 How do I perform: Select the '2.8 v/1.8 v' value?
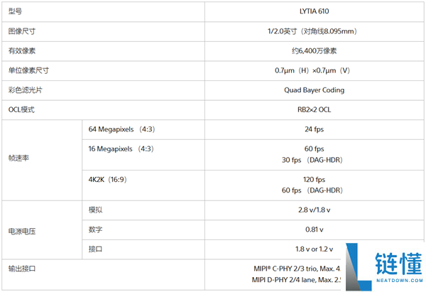tap(314, 210)
